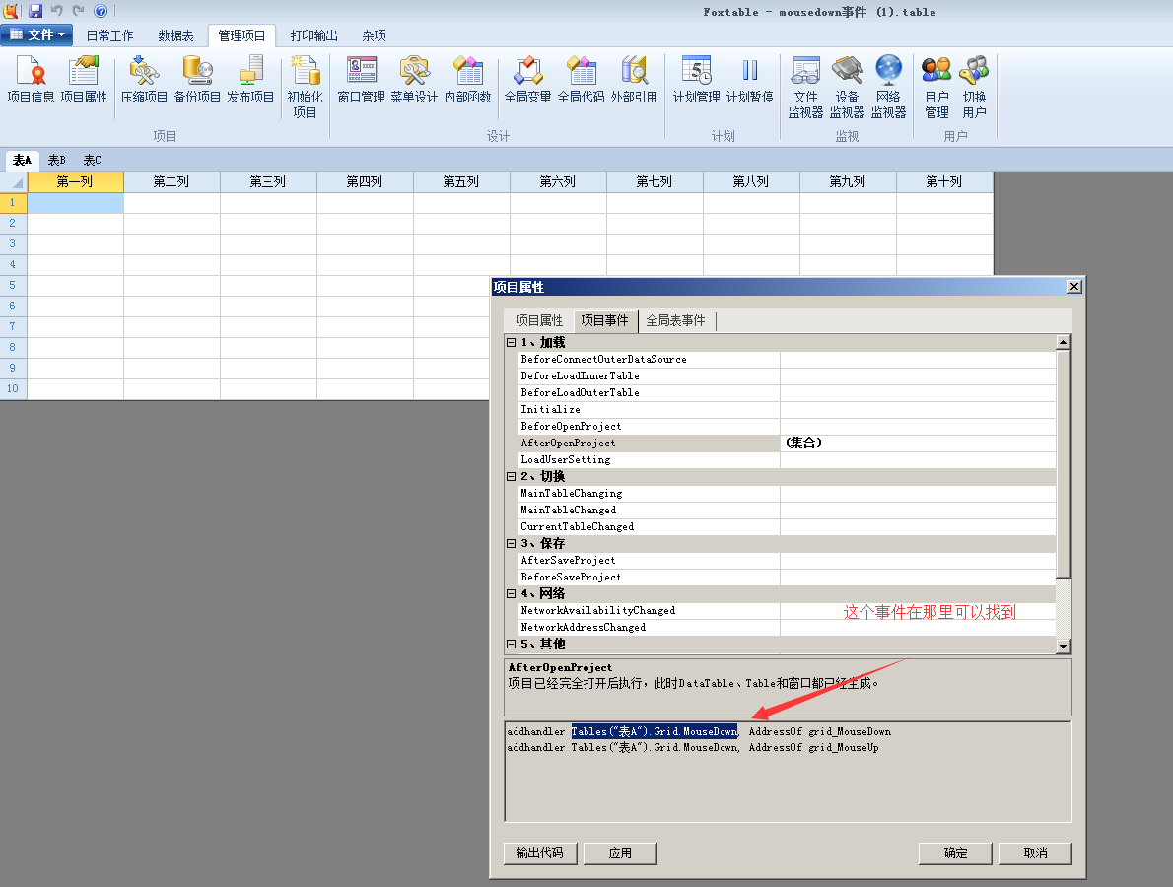Click the scroll down arrow in event list
This screenshot has height=887, width=1173.
pyautogui.click(x=1063, y=647)
